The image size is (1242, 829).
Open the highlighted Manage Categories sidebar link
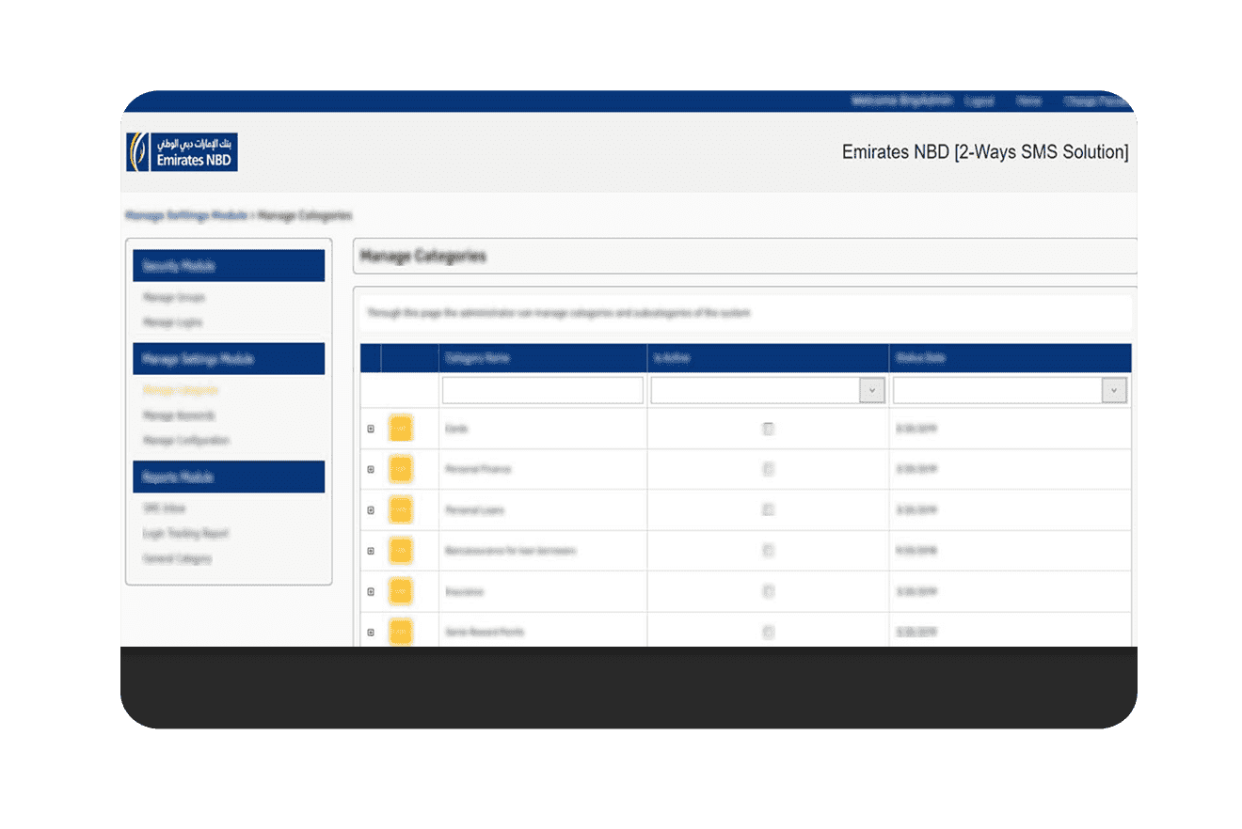(x=181, y=390)
